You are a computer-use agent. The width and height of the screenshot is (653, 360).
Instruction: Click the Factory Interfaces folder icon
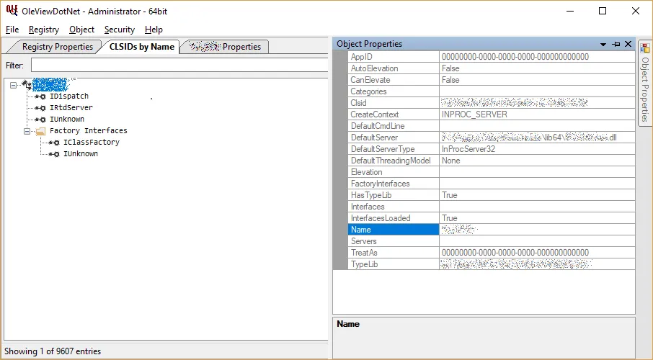(x=40, y=132)
